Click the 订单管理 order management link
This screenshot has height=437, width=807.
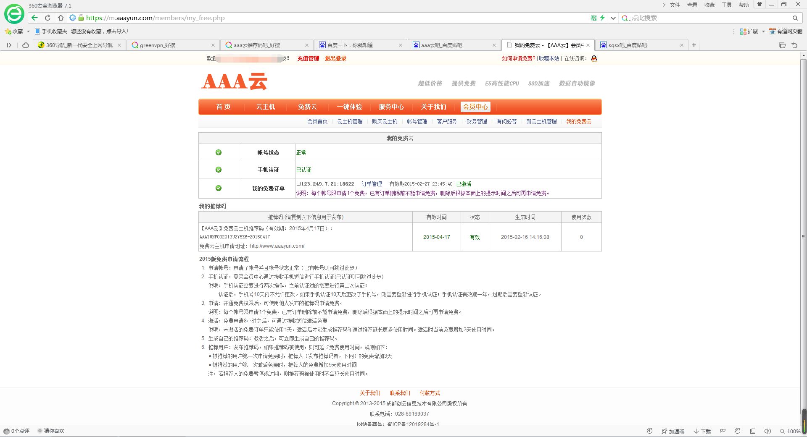click(x=372, y=184)
